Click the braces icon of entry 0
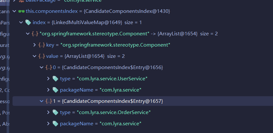This screenshot has width=273, height=133. pyautogui.click(x=49, y=67)
